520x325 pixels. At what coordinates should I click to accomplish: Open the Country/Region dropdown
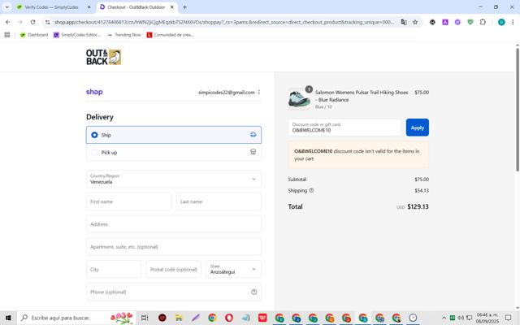pos(174,179)
